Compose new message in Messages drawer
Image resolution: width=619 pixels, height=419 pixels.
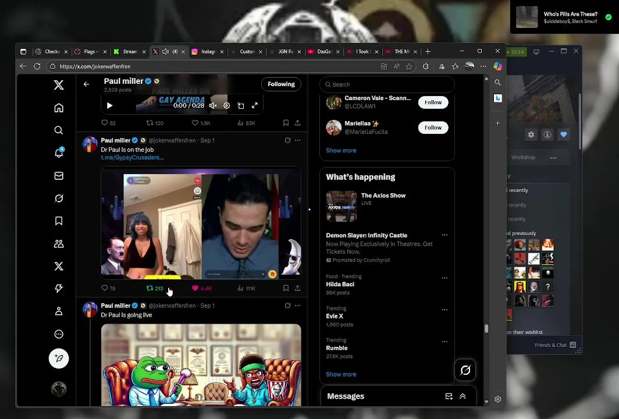point(449,396)
